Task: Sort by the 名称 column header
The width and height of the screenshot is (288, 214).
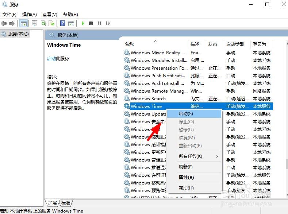Action: [156, 44]
